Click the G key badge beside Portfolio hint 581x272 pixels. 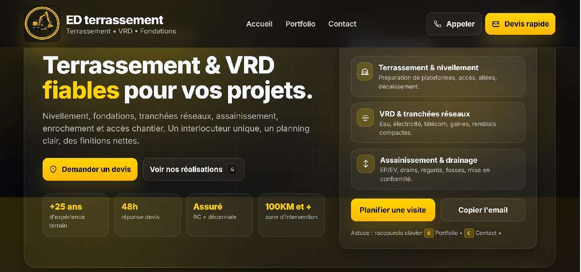428,233
